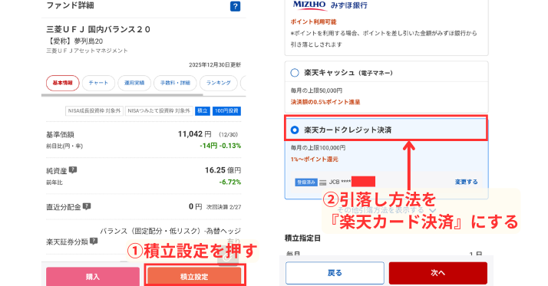548x286 pixels.
Task: Click the credit card icon beside JCB
Action: 323,182
